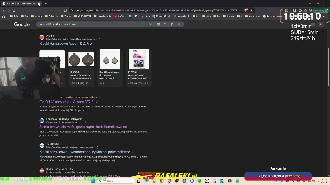Open Części i Akcesoria do Ausom DT2 Pro
Image resolution: width=330 pixels, height=185 pixels.
68,102
